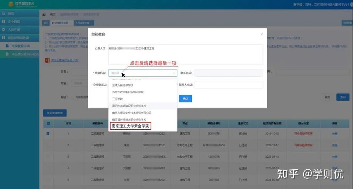
Task: Click inside the 已选人员 text area
Action: (185, 55)
